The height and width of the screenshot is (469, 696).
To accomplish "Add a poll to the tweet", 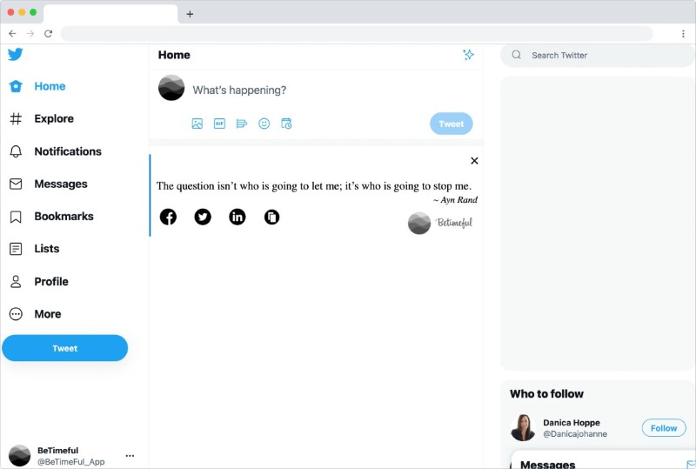I will point(242,124).
